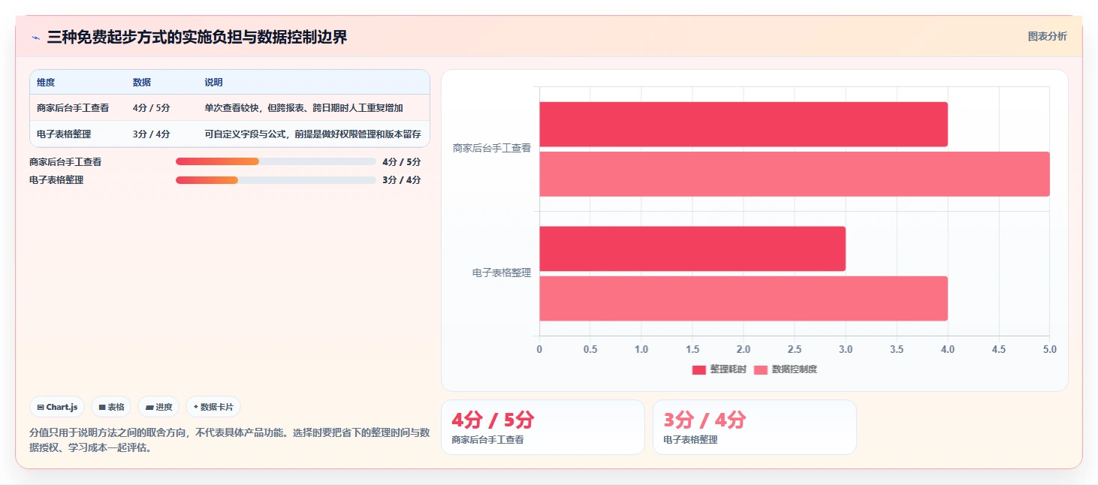Click the description starting 可自定义字段与公式
This screenshot has height=485, width=1098.
(312, 134)
